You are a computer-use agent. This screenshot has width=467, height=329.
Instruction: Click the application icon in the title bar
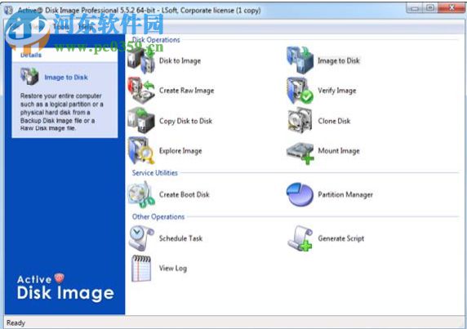[x=9, y=10]
